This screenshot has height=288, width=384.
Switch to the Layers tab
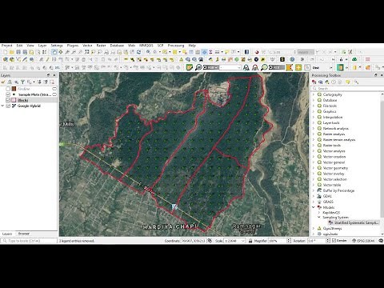[x=7, y=234]
